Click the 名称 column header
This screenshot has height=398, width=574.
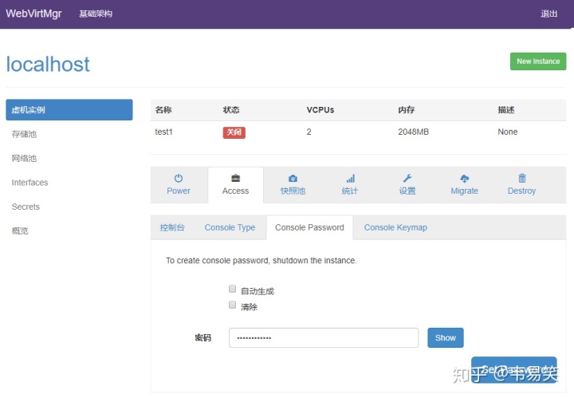tap(163, 110)
